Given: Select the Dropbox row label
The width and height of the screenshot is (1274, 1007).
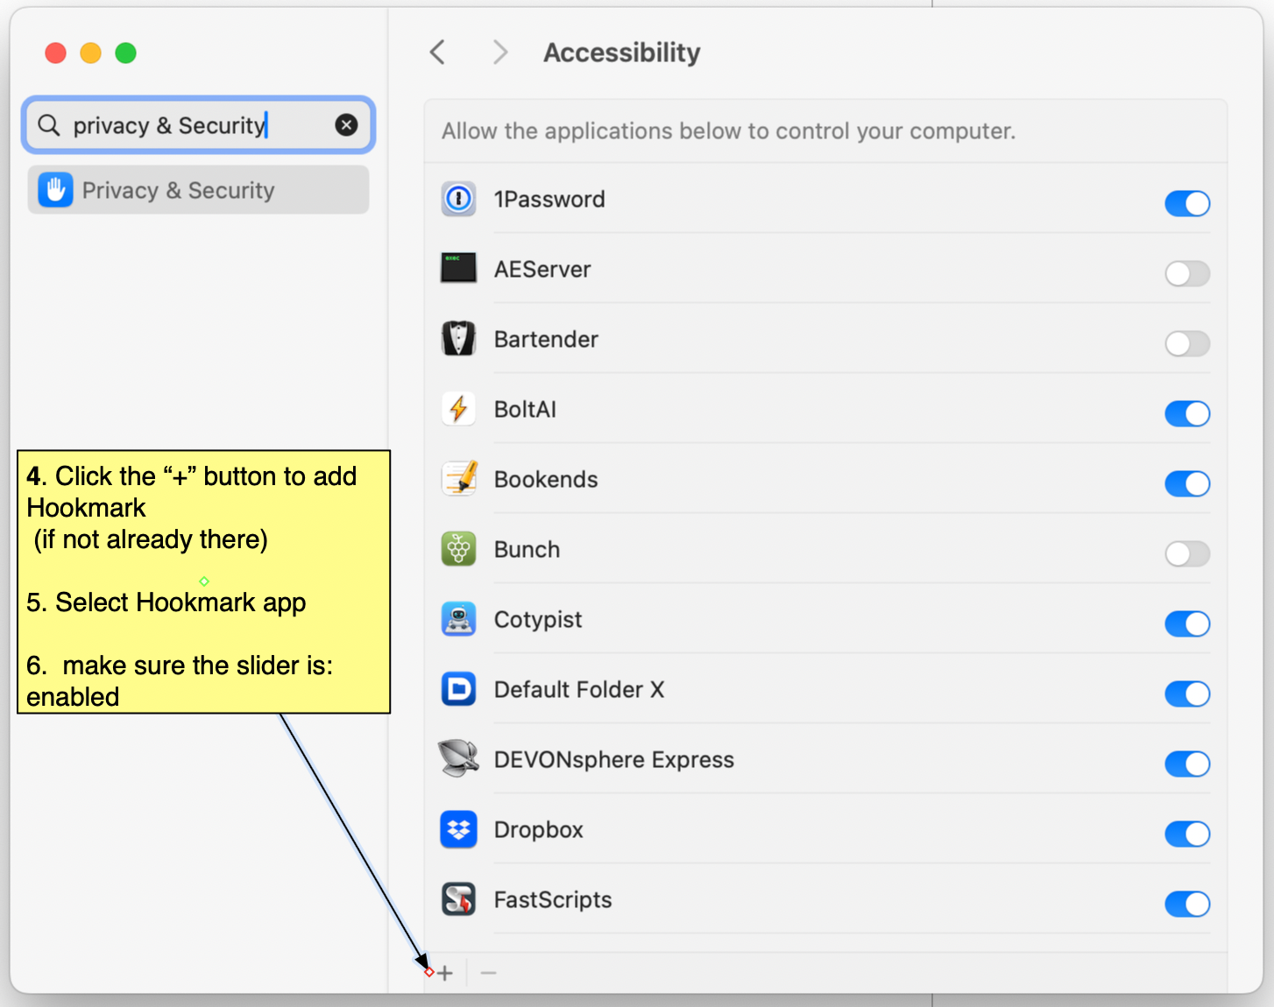Looking at the screenshot, I should pos(539,830).
